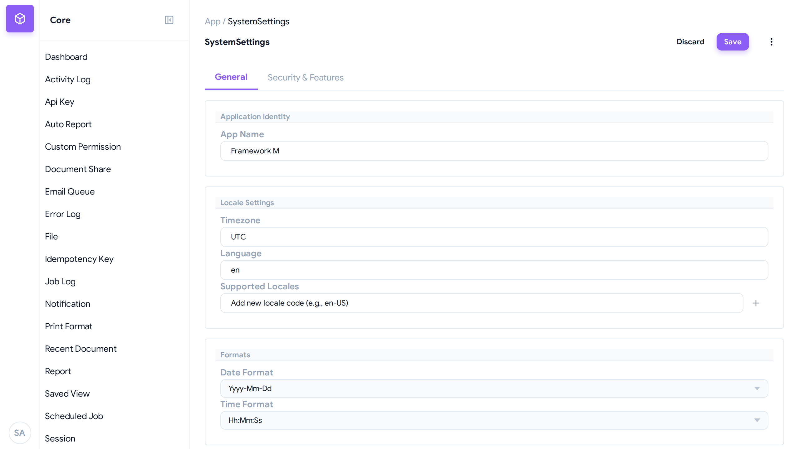
Task: Open Report in the sidebar
Action: [58, 371]
